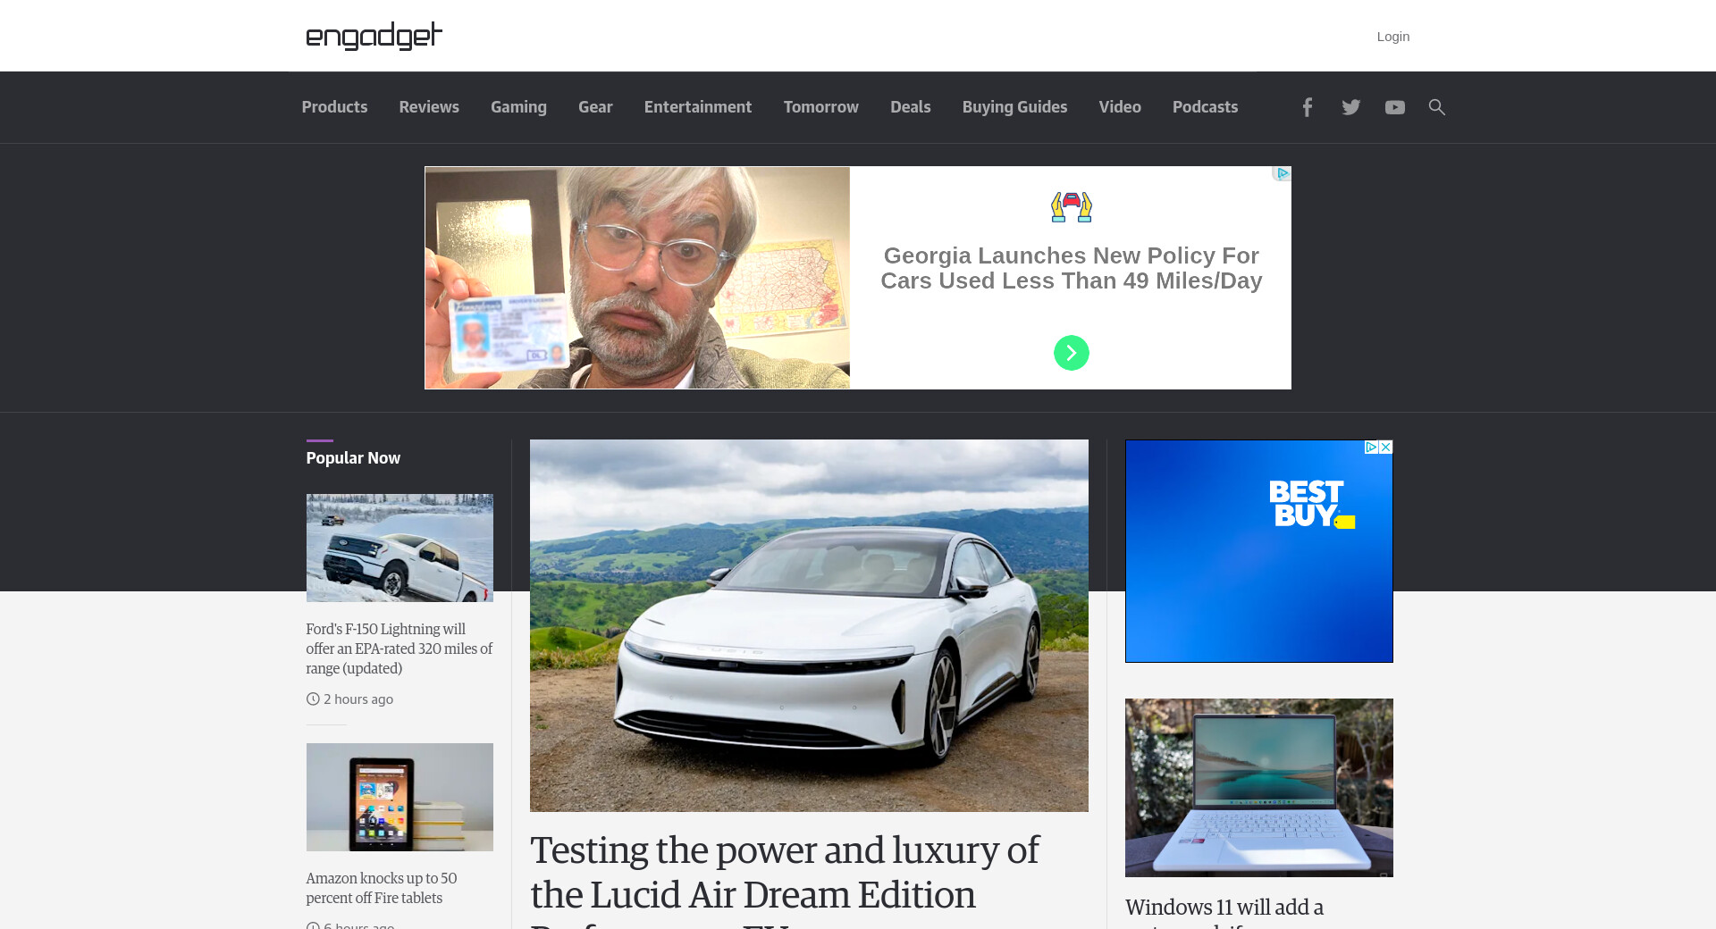This screenshot has height=929, width=1716.
Task: Open the Amazon Fire tablets article link
Action: point(382,888)
